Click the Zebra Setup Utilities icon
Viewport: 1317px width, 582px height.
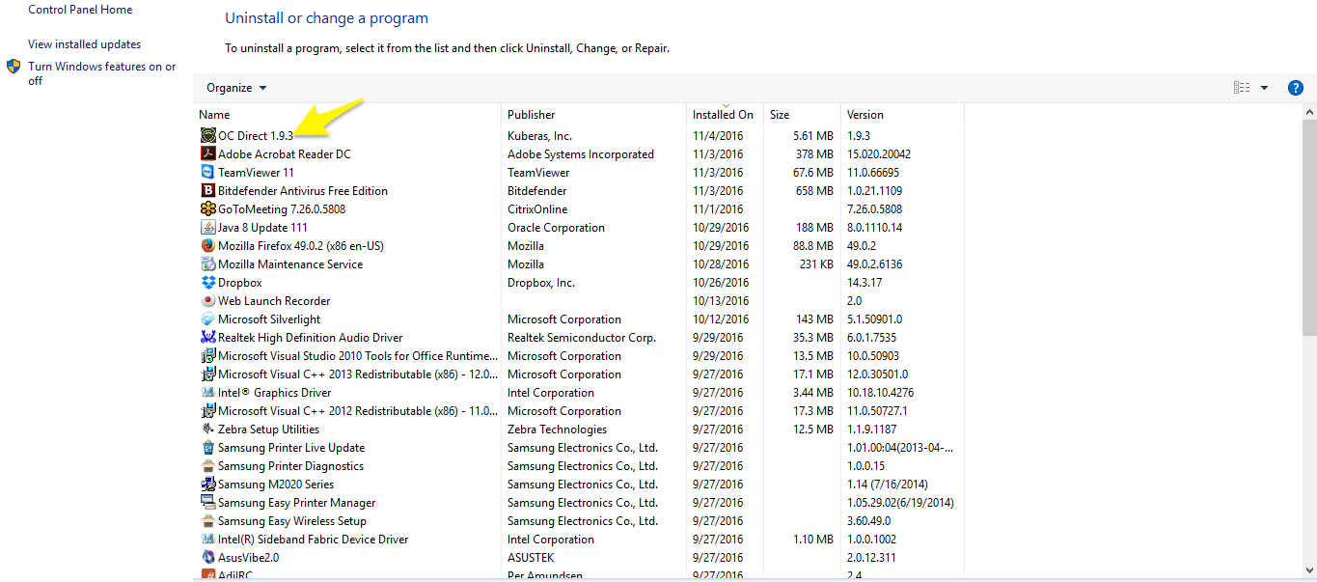click(x=208, y=430)
